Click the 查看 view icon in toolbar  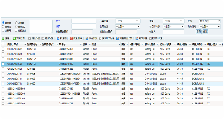(x=3, y=38)
